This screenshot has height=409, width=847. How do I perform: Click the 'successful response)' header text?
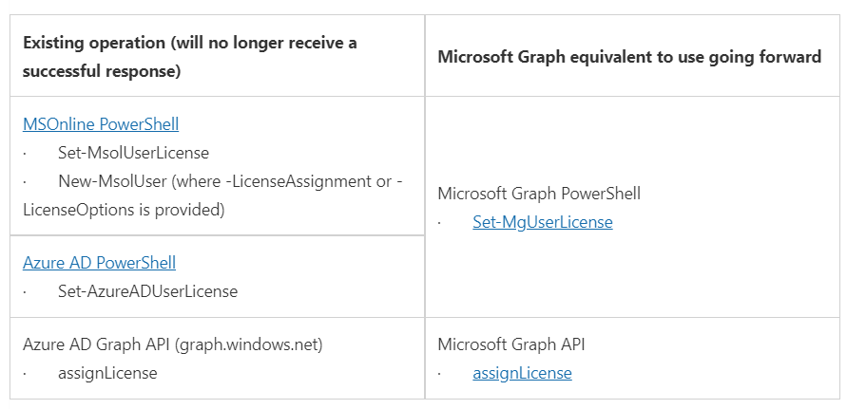click(x=102, y=71)
